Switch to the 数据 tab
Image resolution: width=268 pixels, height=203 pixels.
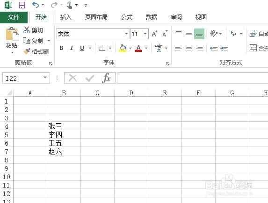coord(152,17)
